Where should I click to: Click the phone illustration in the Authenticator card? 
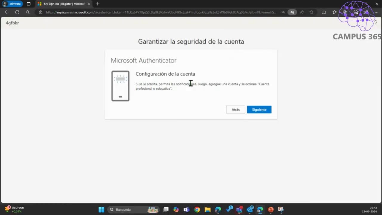[120, 86]
